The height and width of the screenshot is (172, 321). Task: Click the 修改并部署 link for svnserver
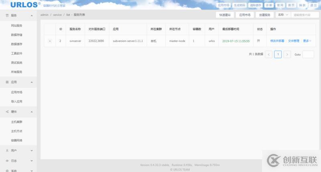tap(277, 41)
